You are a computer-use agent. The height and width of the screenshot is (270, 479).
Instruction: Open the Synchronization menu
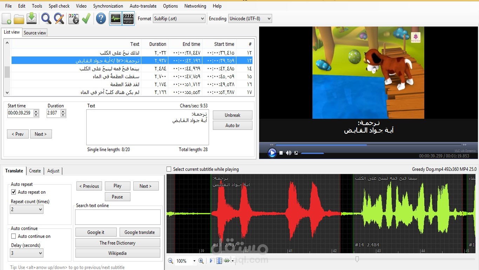(108, 6)
